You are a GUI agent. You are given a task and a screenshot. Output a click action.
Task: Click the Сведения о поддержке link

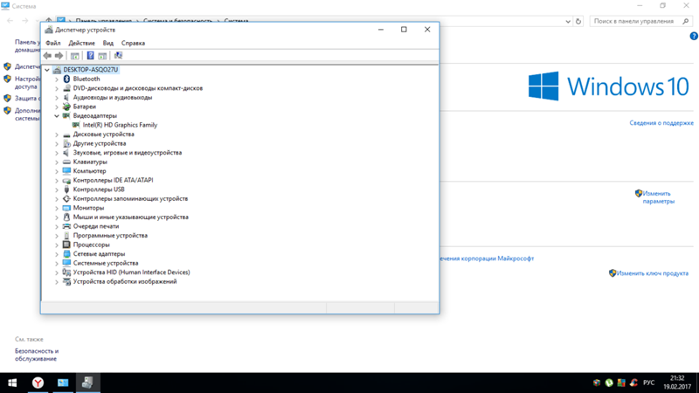(x=661, y=122)
